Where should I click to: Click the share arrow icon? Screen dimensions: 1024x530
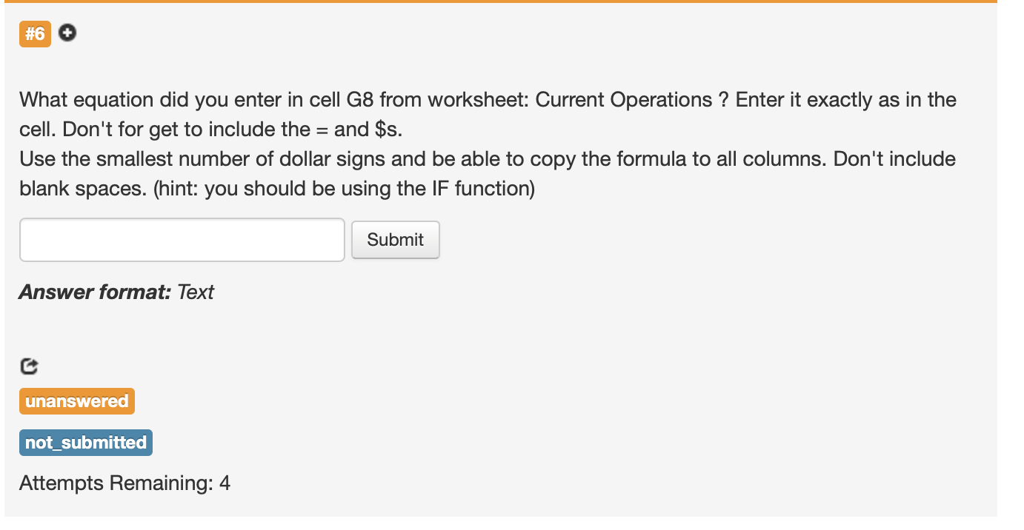[x=29, y=366]
